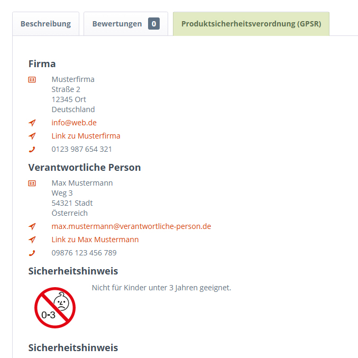Click the 0-3 age warning symbol image

(55, 308)
